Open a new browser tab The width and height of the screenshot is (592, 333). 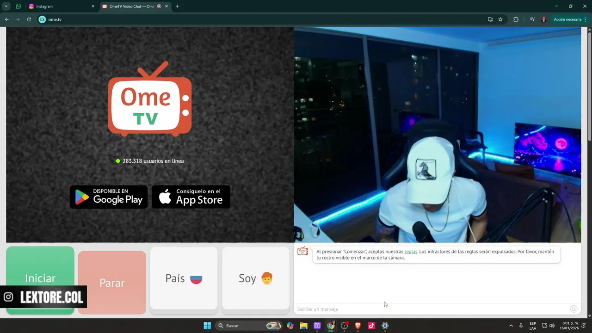178,6
